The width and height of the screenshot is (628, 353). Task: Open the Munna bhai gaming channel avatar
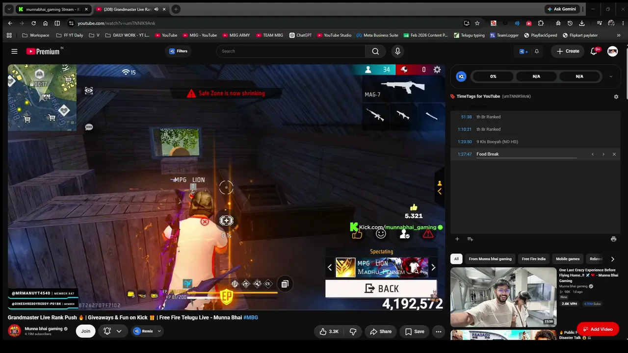coord(14,331)
